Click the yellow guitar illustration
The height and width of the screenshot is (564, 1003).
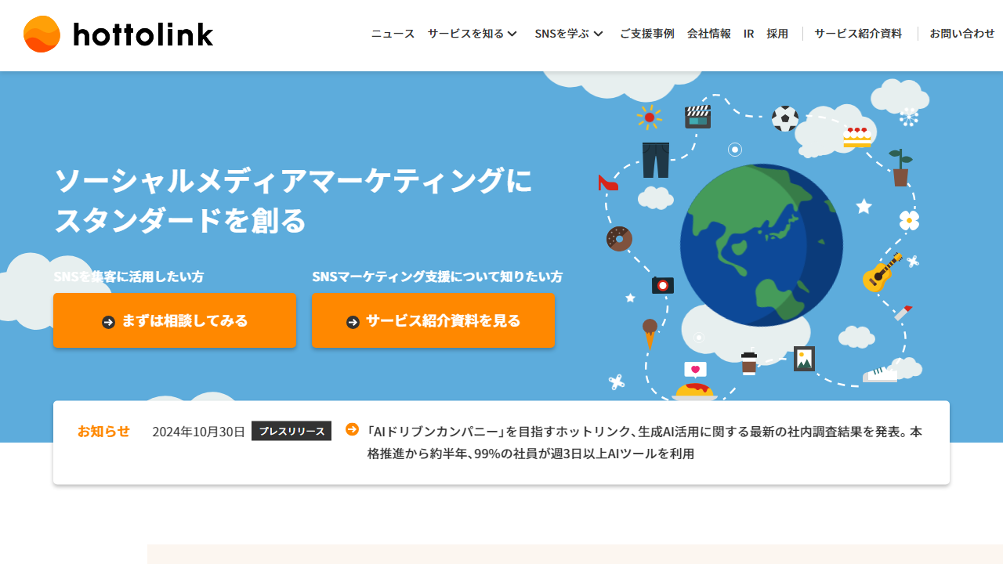(x=882, y=273)
